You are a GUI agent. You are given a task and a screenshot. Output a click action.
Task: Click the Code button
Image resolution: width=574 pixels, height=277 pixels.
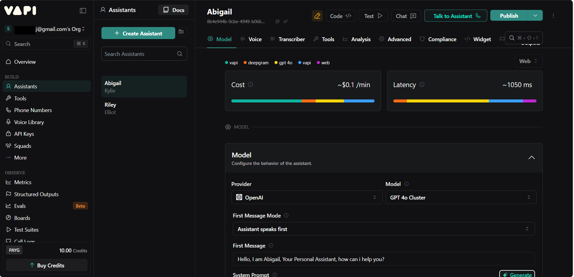pyautogui.click(x=341, y=16)
